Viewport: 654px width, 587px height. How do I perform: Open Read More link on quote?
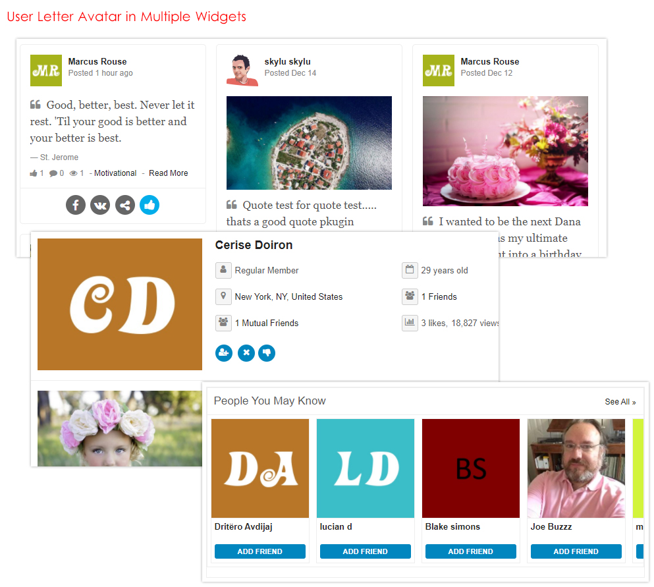point(169,173)
